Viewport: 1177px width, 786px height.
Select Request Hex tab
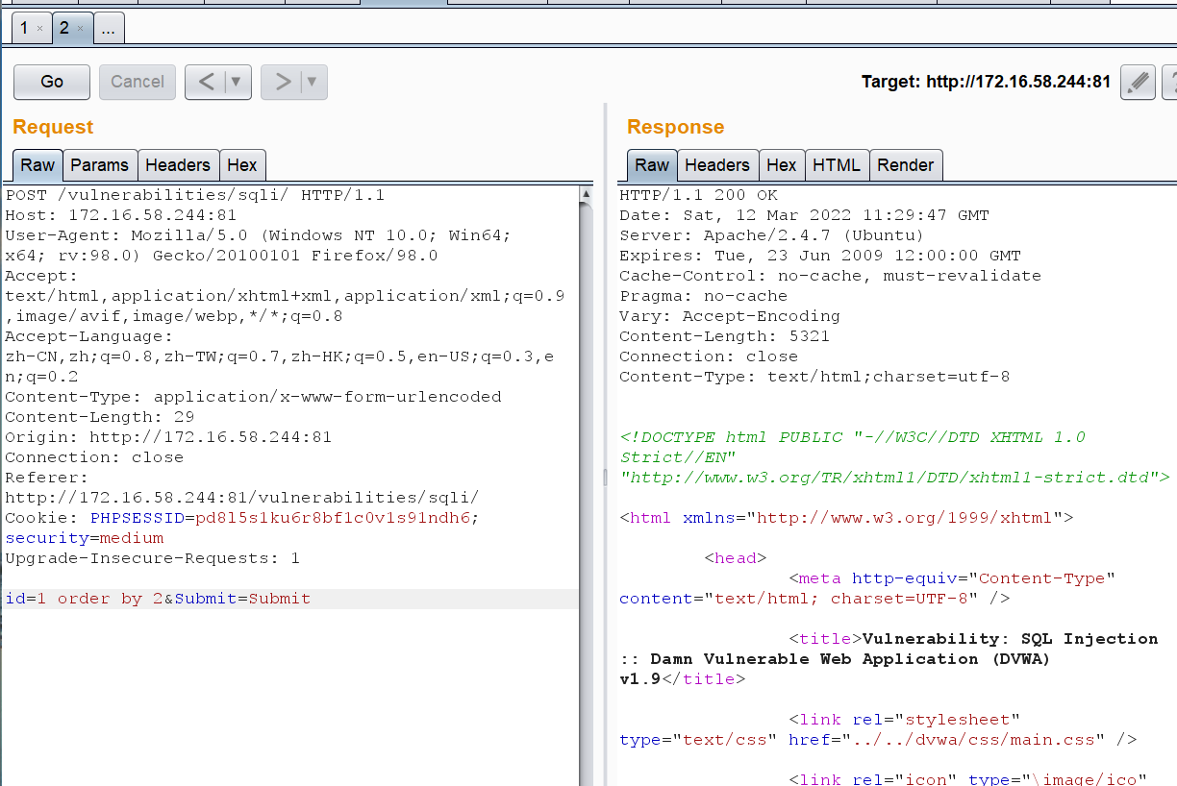coord(242,165)
